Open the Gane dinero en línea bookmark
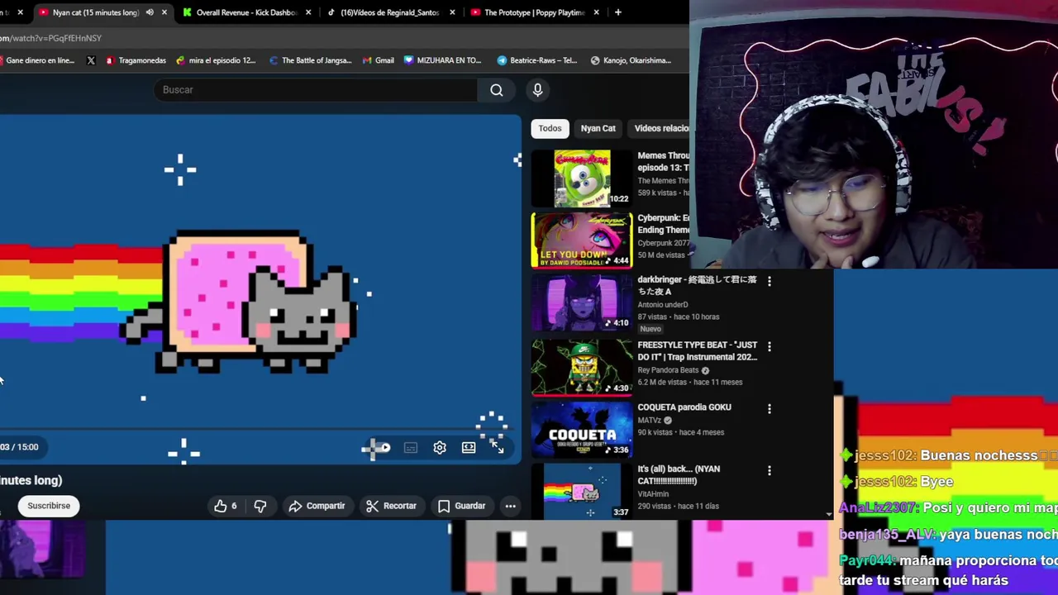The width and height of the screenshot is (1058, 595). [38, 60]
